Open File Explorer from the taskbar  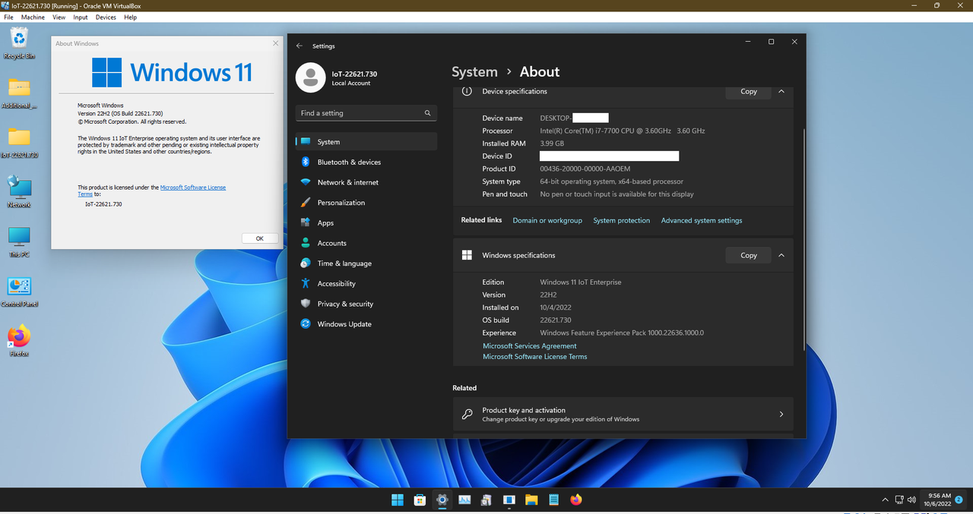point(531,500)
